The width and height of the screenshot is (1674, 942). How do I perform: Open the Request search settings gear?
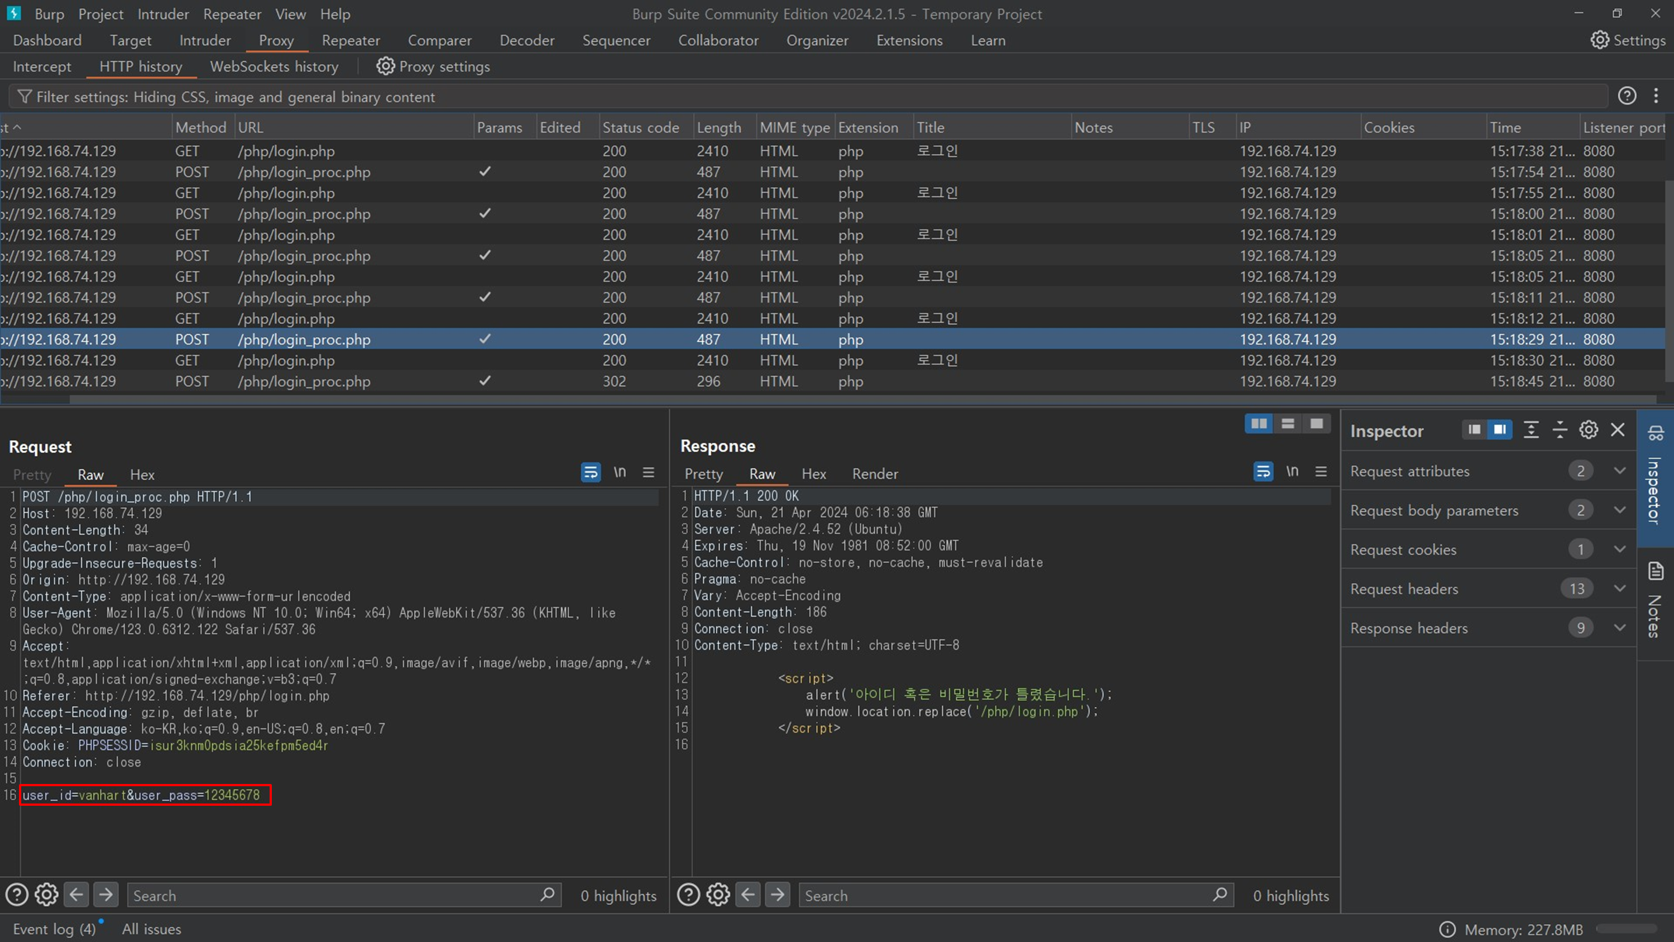[x=46, y=895]
